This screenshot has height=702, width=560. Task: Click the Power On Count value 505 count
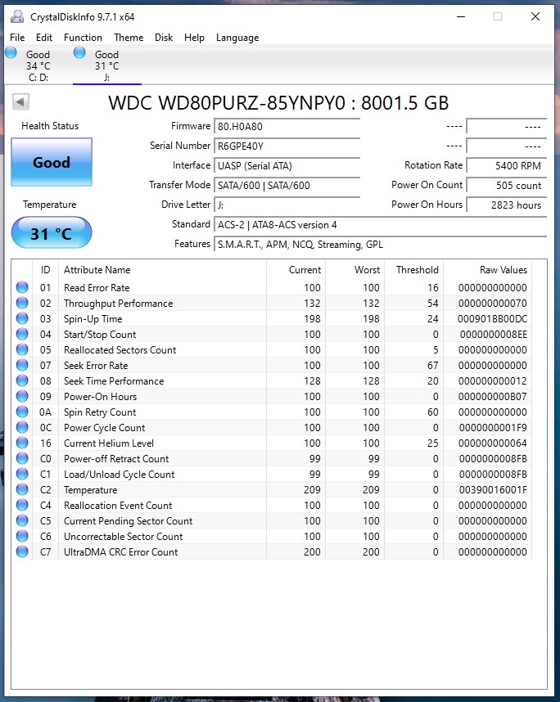click(506, 186)
